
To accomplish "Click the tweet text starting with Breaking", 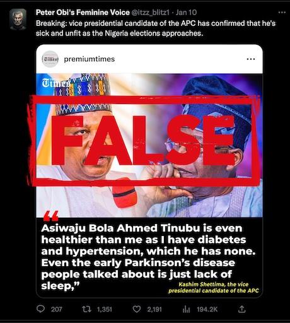I will [x=156, y=28].
